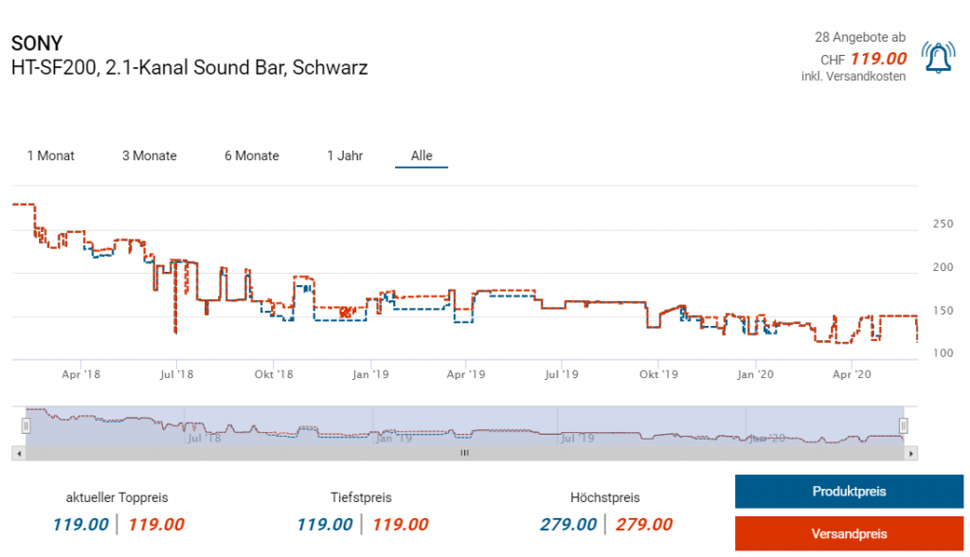Click the scrollbar thumb grip in navigator
970x557 pixels.
(464, 454)
